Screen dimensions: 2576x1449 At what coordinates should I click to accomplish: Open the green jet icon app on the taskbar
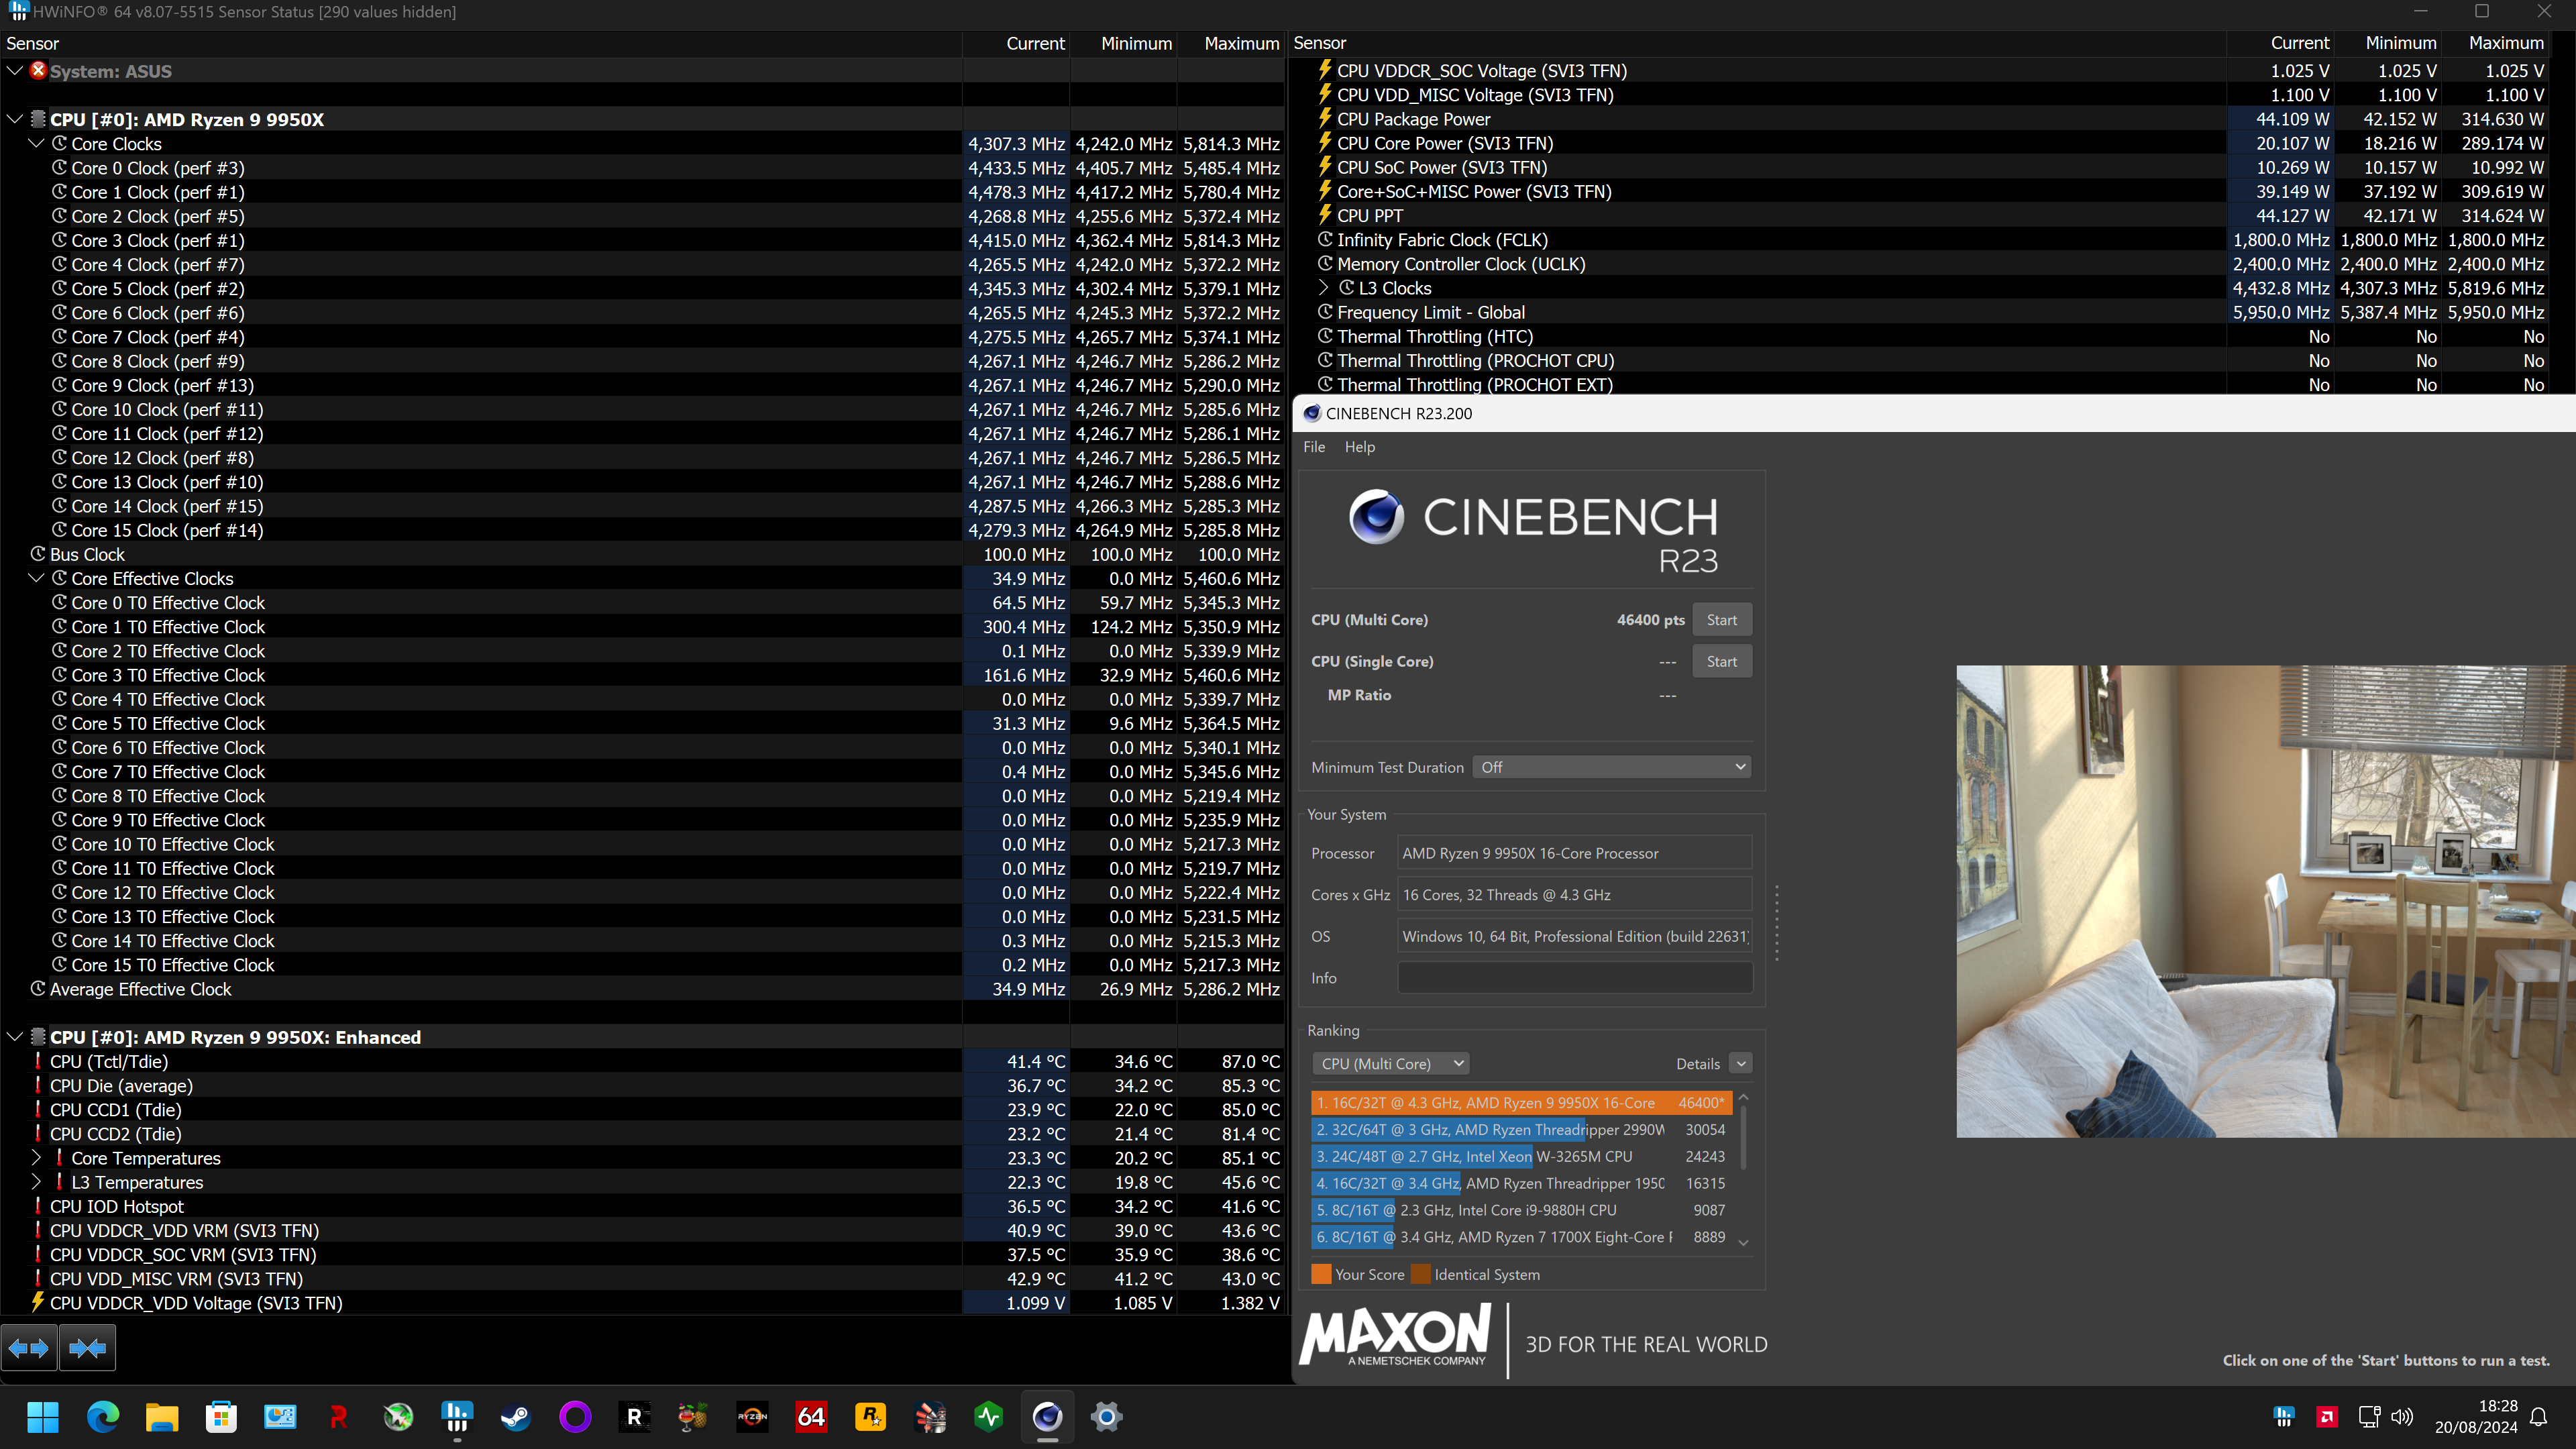pyautogui.click(x=398, y=1416)
